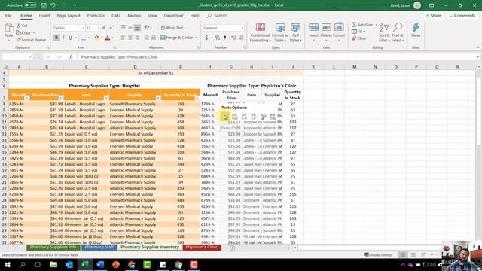Click the Format Painter tool

pyautogui.click(x=31, y=40)
